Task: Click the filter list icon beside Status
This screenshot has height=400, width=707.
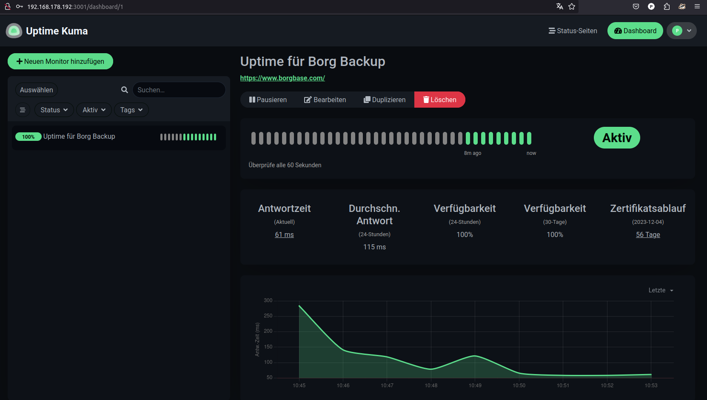Action: pyautogui.click(x=23, y=110)
